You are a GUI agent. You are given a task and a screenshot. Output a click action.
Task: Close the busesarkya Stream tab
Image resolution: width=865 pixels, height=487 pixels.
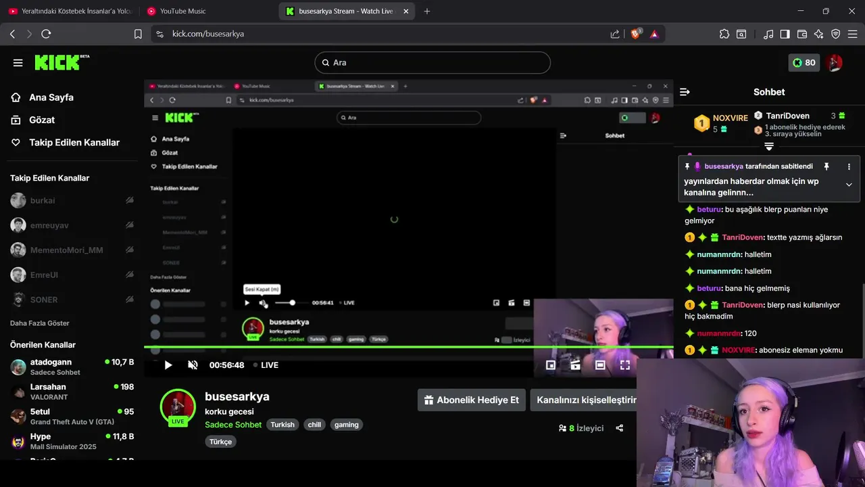tap(405, 11)
